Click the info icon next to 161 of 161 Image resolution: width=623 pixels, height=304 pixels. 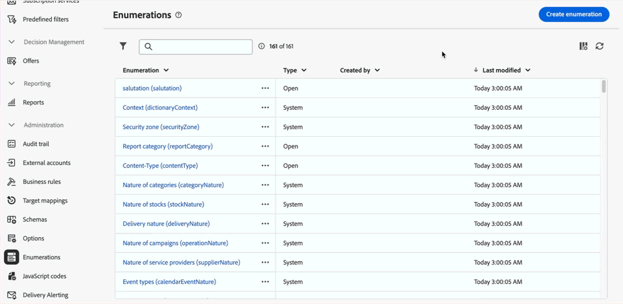262,46
